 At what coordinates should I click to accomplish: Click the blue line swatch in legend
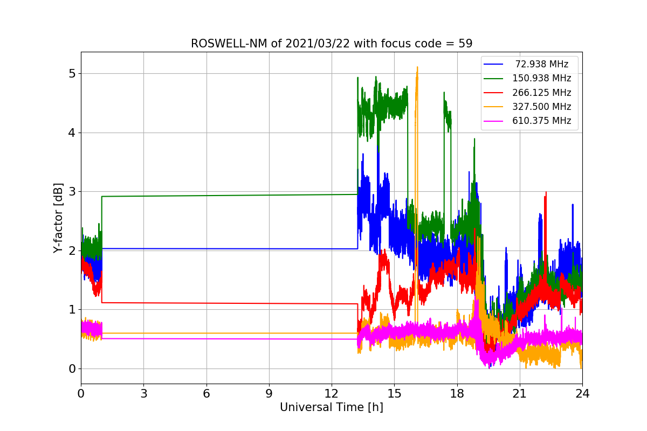point(494,64)
